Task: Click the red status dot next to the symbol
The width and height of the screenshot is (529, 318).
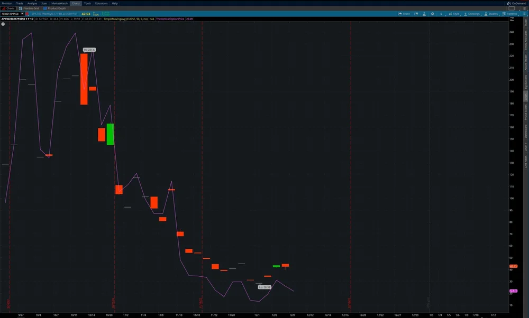Action: point(28,14)
